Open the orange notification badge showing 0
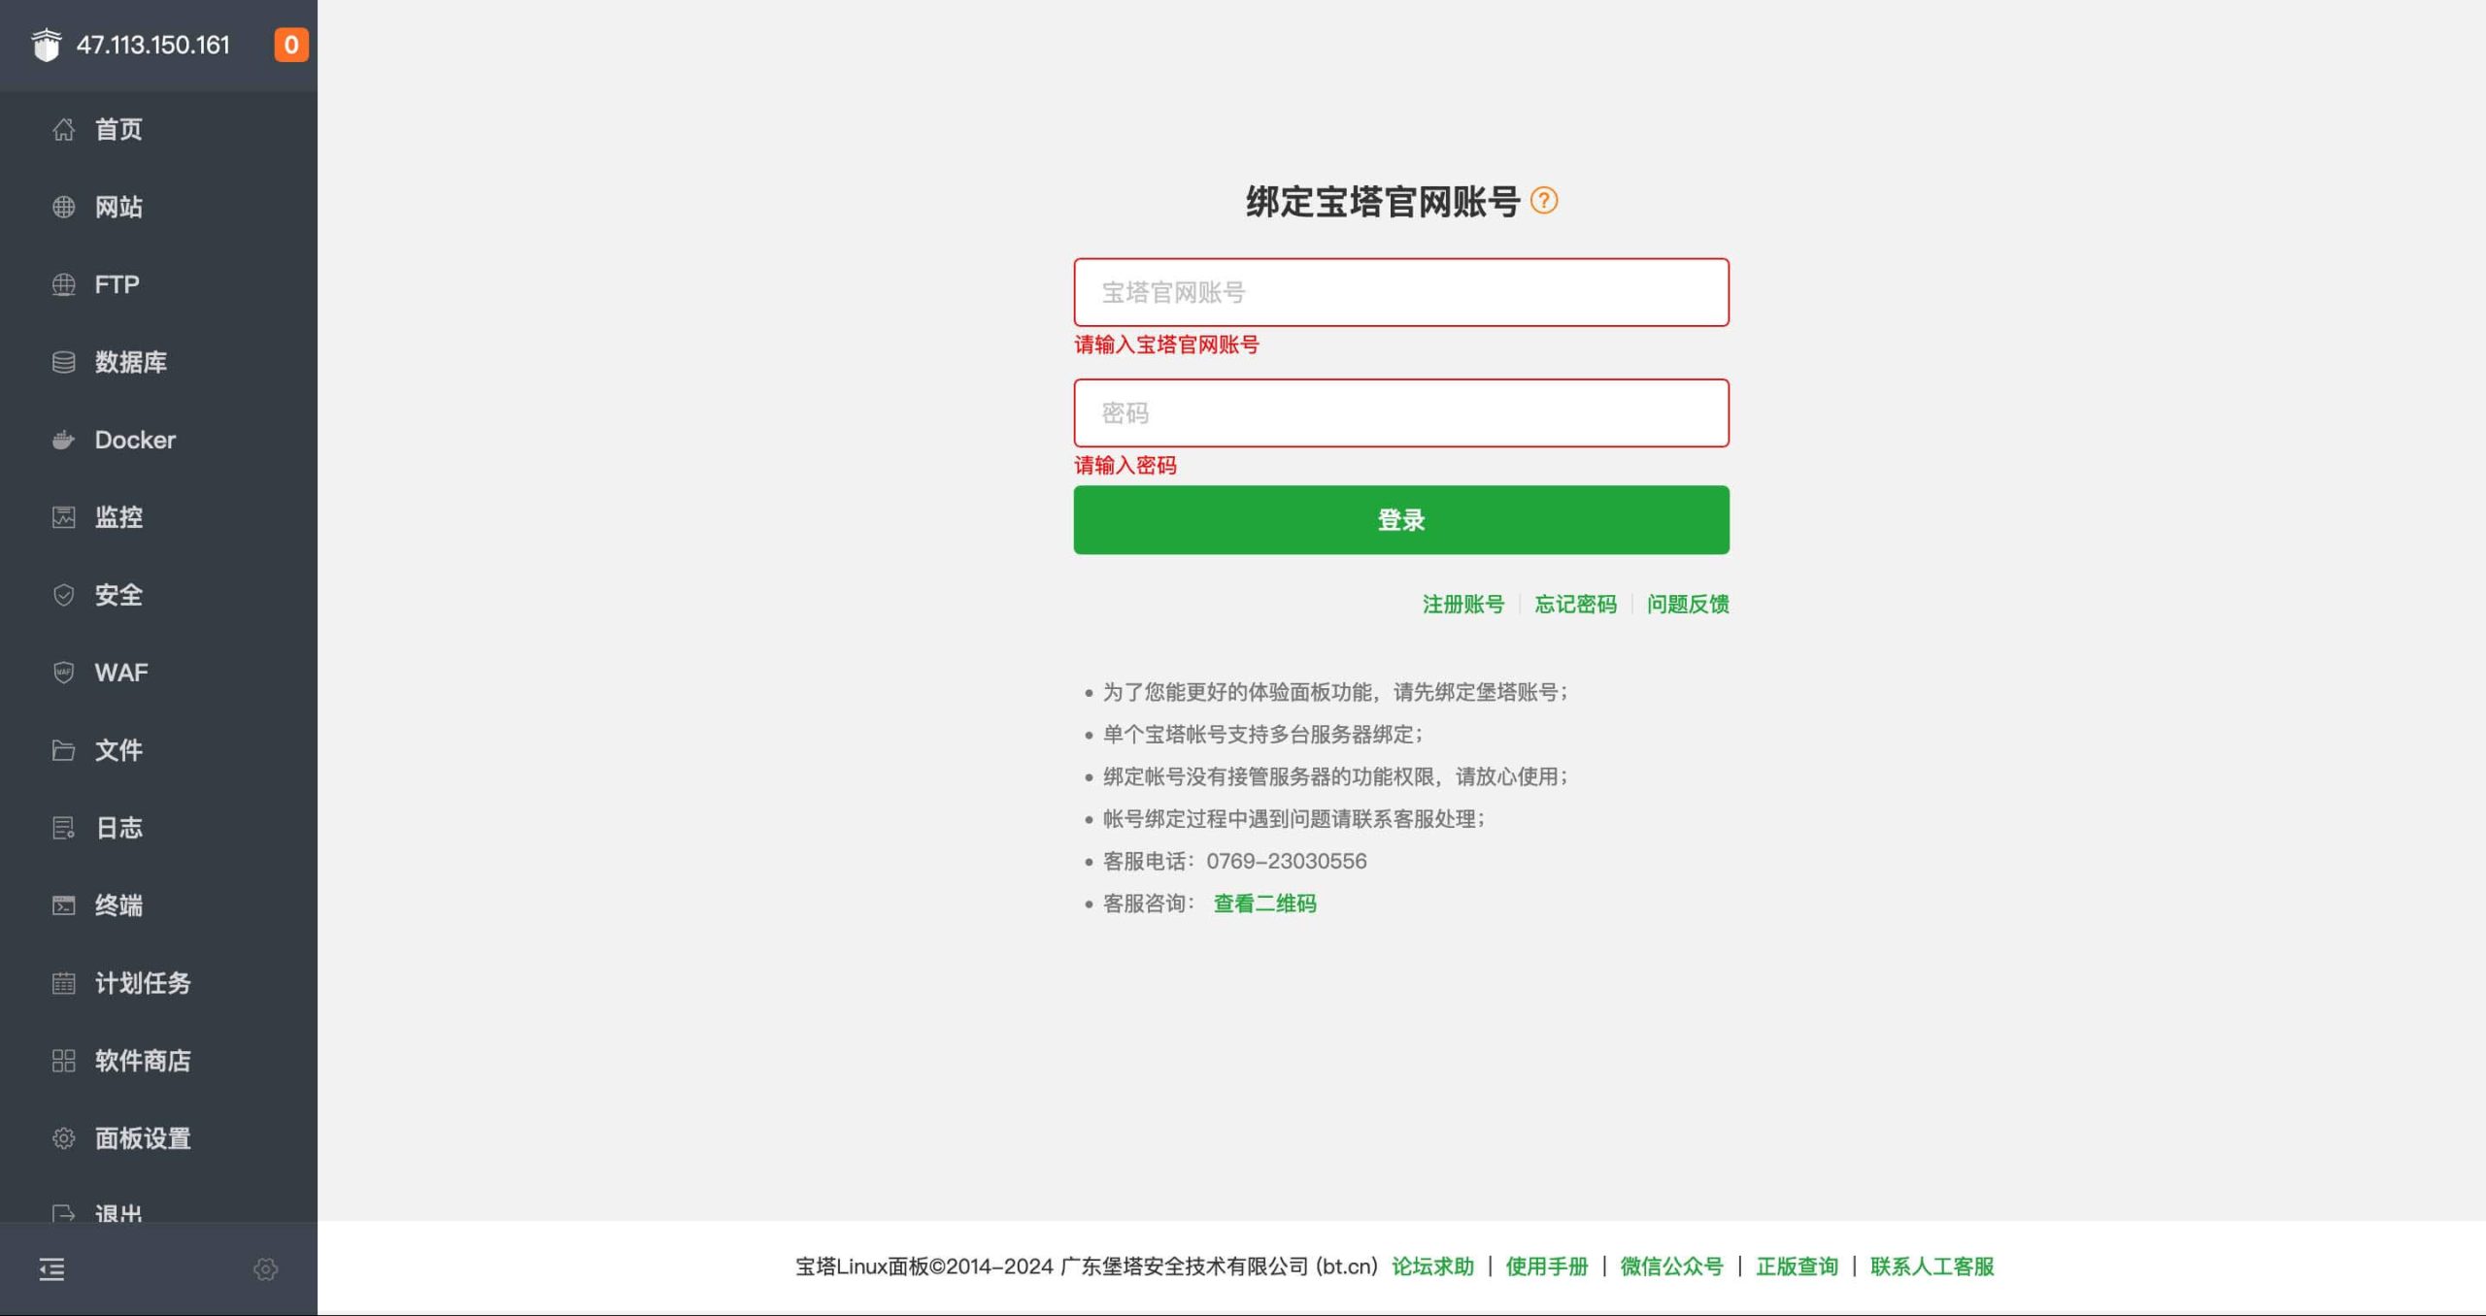Screen dimensions: 2486x1316 click(x=290, y=45)
